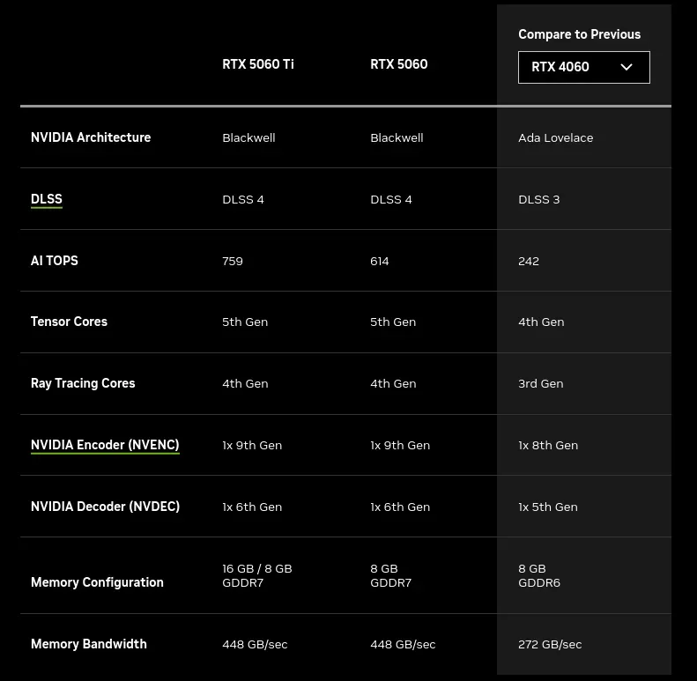
Task: Open the underlined DLSS link
Action: click(x=47, y=199)
